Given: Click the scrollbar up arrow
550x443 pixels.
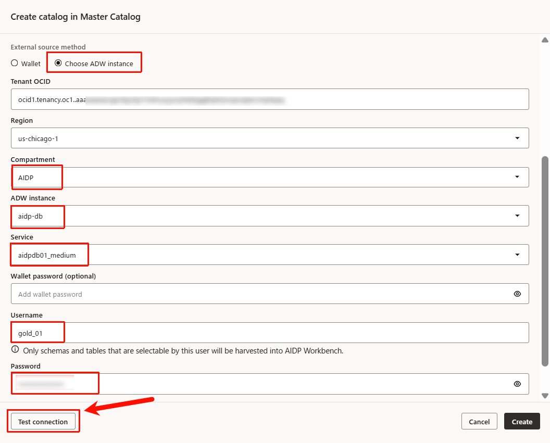Looking at the screenshot, I should [545, 40].
